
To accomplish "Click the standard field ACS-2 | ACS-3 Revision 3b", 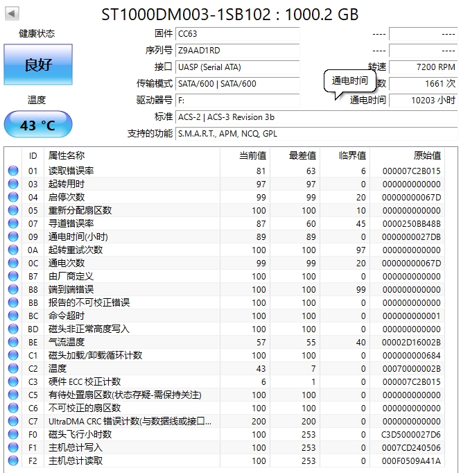I will (317, 117).
